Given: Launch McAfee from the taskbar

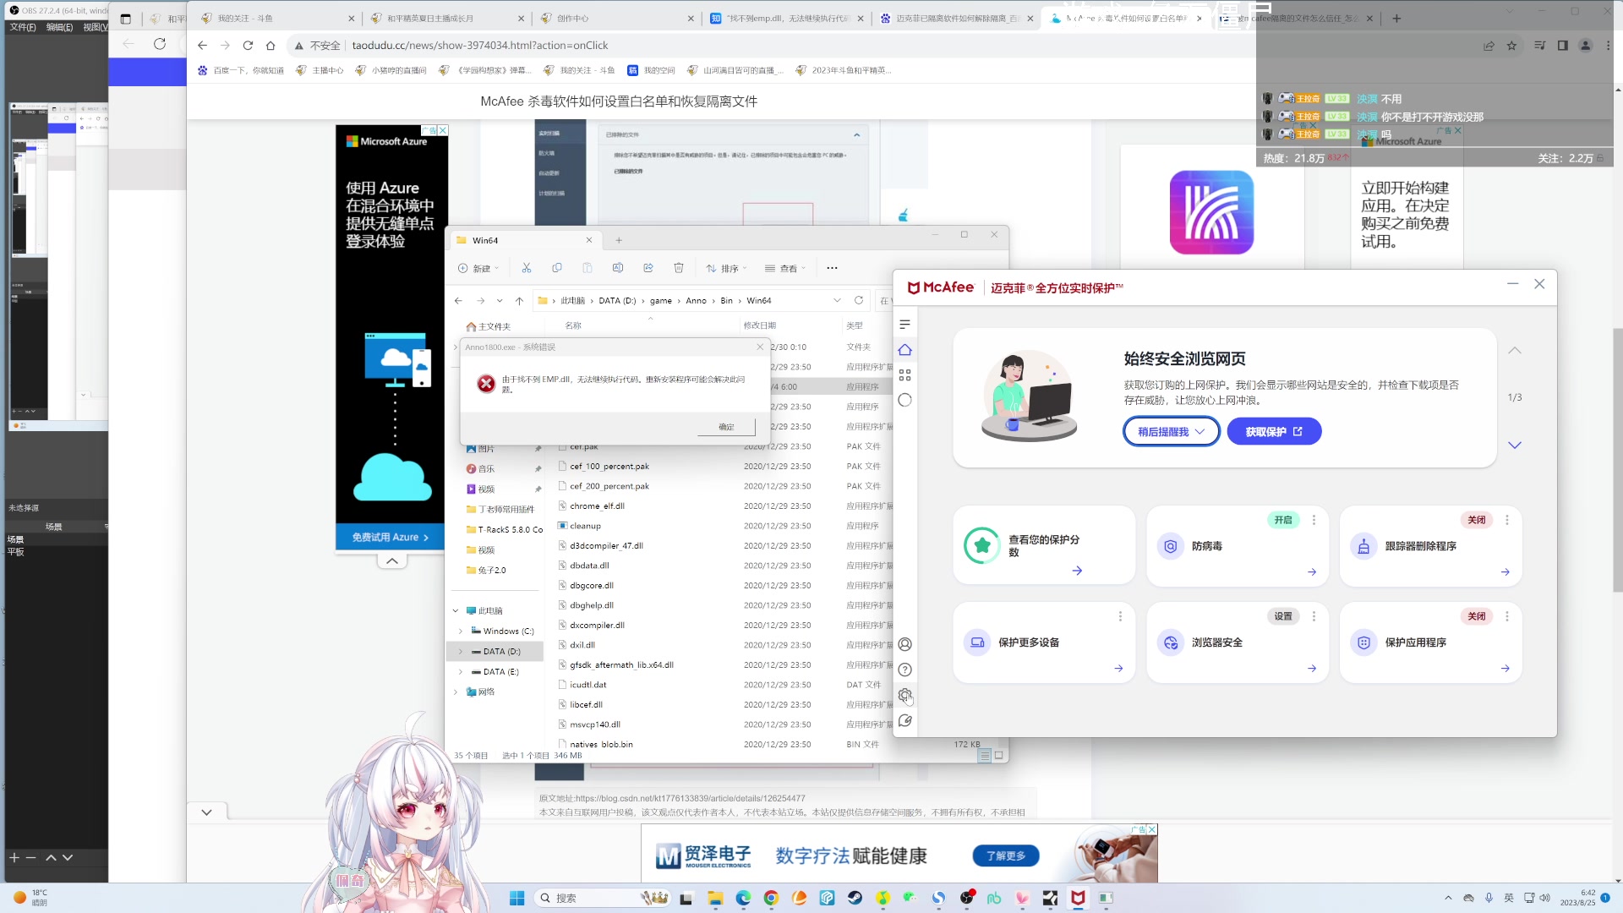Looking at the screenshot, I should coord(1077,898).
